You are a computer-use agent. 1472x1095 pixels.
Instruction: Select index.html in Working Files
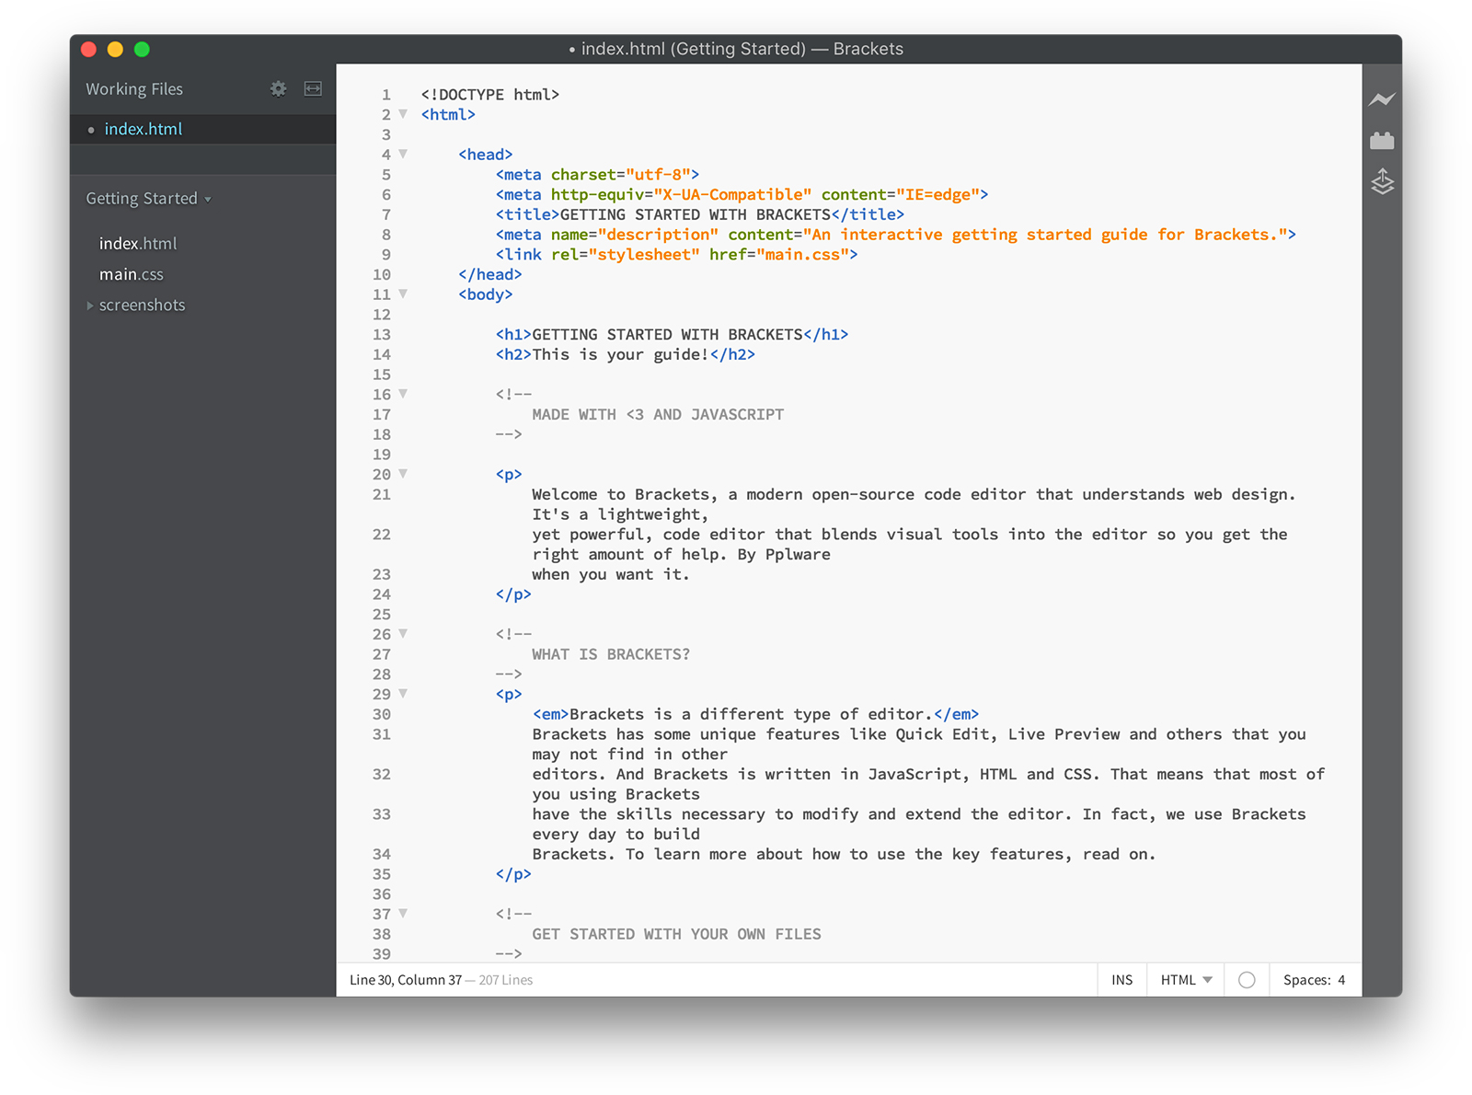202,130
